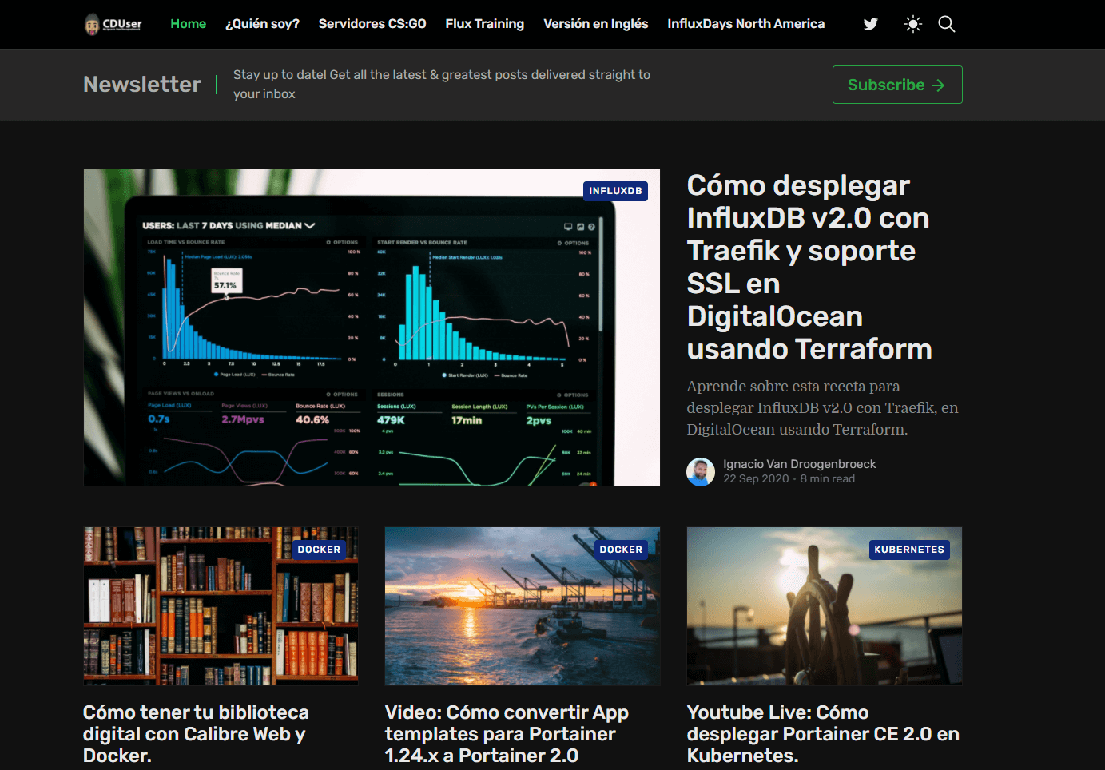The image size is (1105, 770).
Task: Select the '22 Sep 2020' date text
Action: point(756,478)
